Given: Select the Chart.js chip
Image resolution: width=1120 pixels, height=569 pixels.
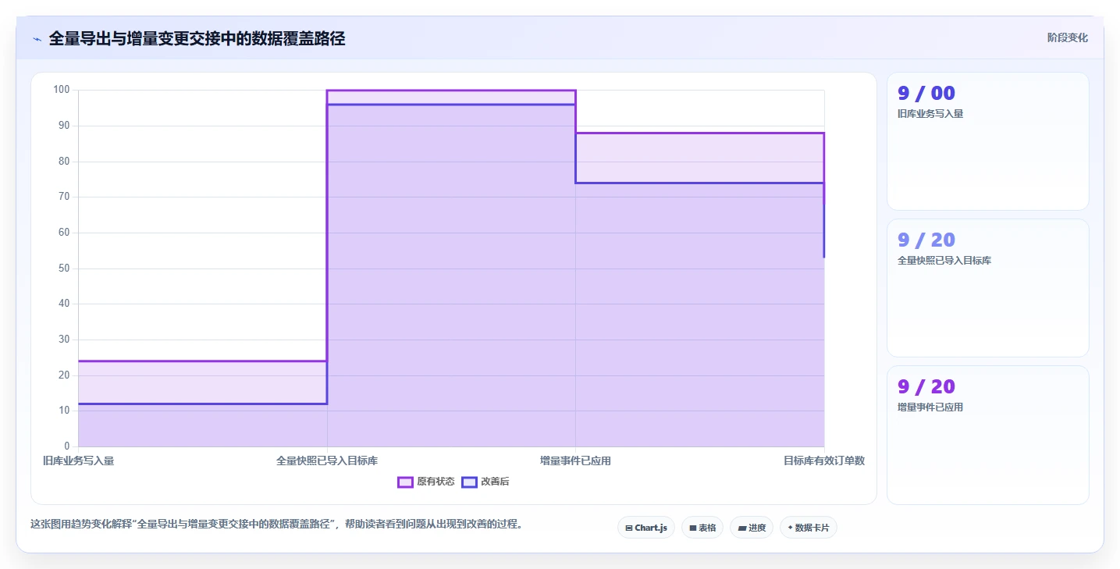Looking at the screenshot, I should coord(646,528).
